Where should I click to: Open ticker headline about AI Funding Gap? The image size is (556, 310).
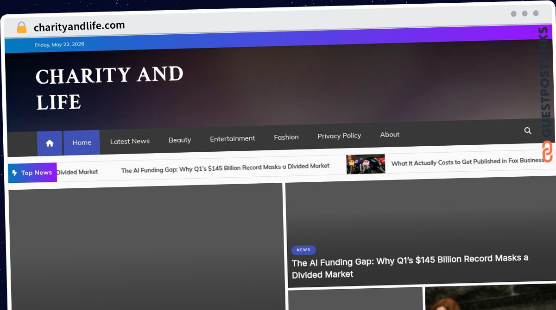(x=225, y=167)
